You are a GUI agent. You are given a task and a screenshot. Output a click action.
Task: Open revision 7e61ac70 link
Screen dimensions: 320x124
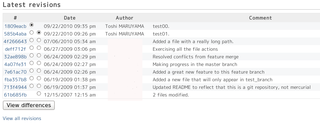pos(15,72)
